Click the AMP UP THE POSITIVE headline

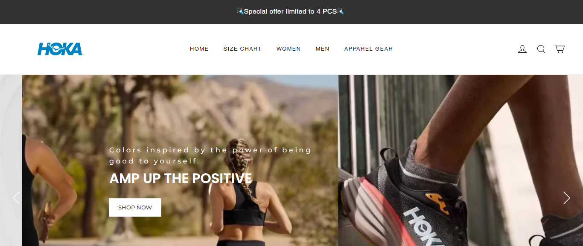pos(181,178)
